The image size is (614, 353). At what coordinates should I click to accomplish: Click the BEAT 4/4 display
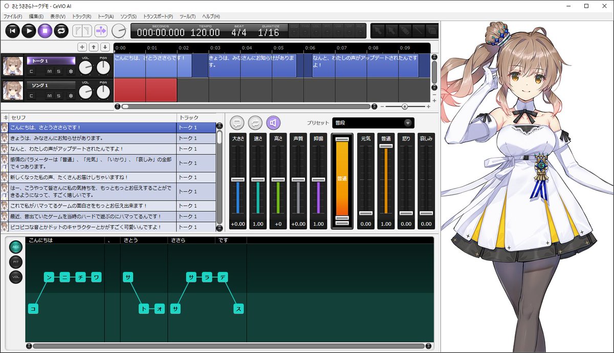tap(239, 31)
